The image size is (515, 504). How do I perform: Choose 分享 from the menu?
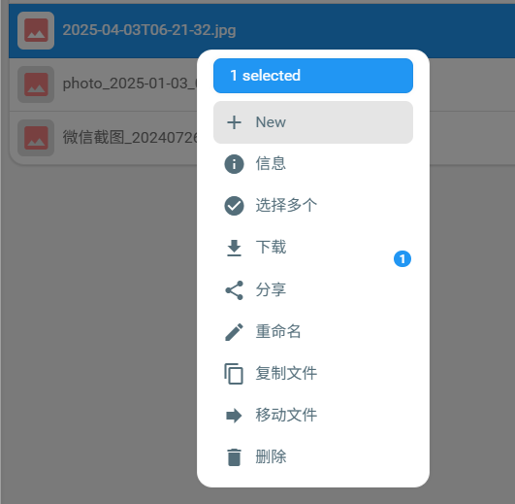point(313,290)
